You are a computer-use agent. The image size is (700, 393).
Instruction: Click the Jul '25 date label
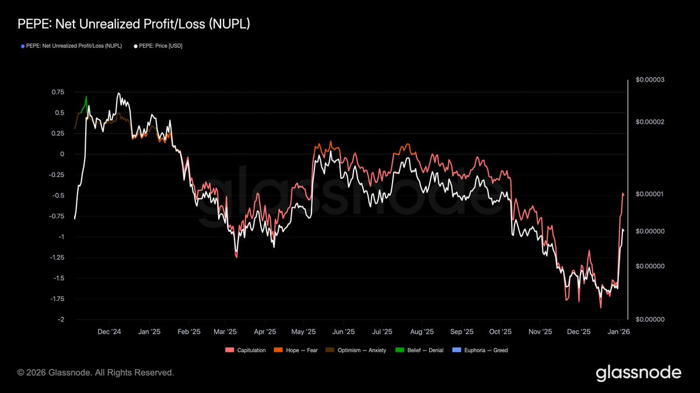tap(381, 332)
